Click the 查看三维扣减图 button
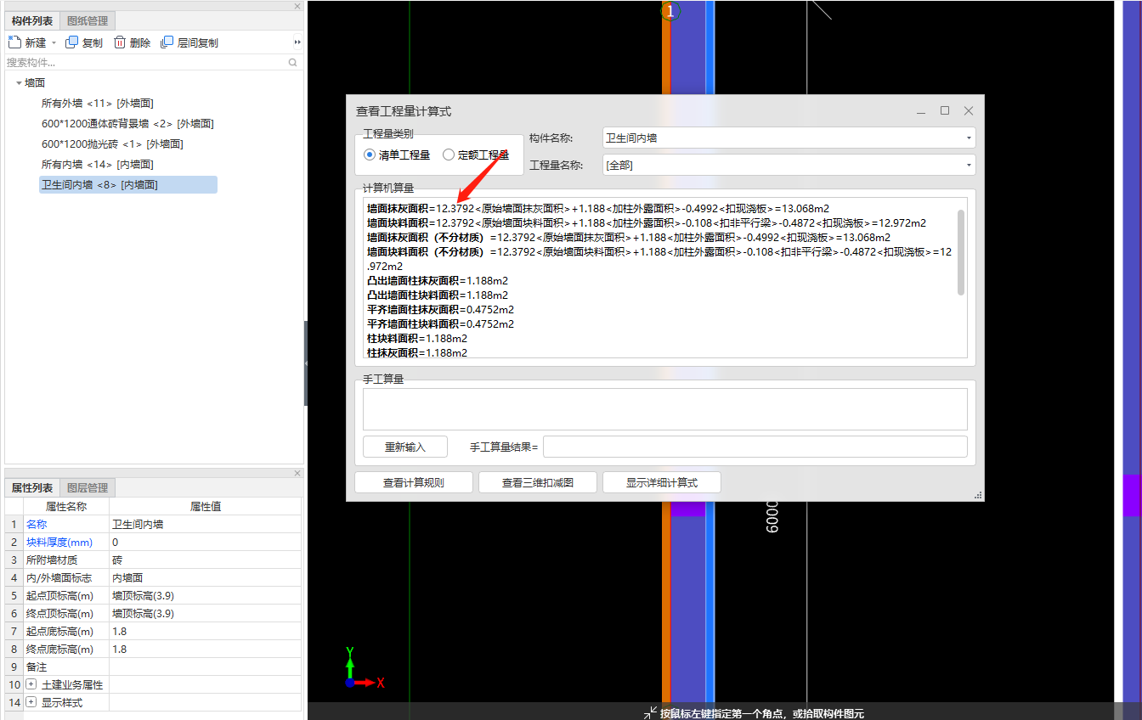 point(538,482)
